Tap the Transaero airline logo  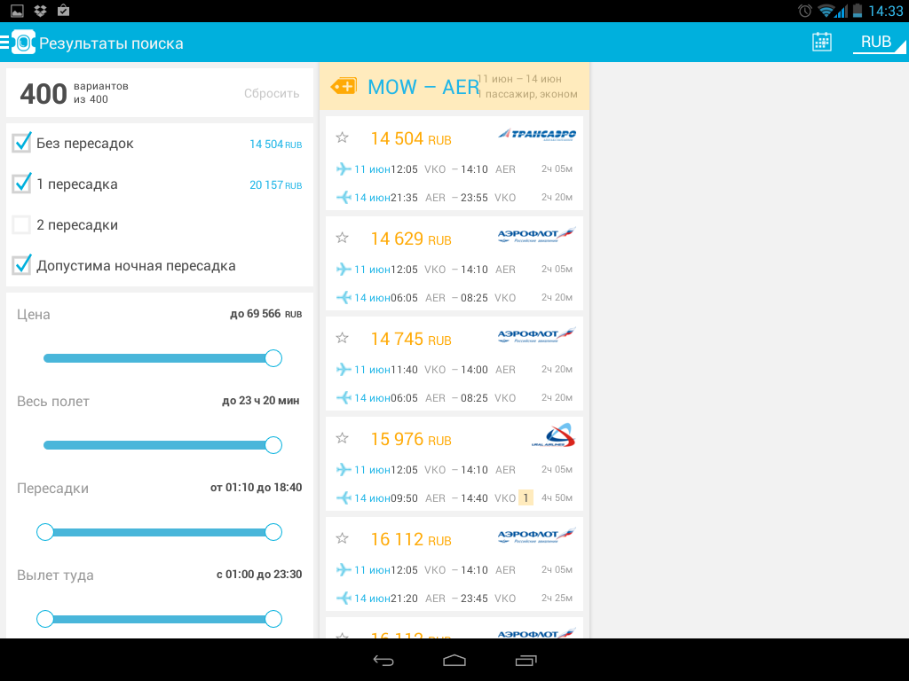pyautogui.click(x=537, y=135)
